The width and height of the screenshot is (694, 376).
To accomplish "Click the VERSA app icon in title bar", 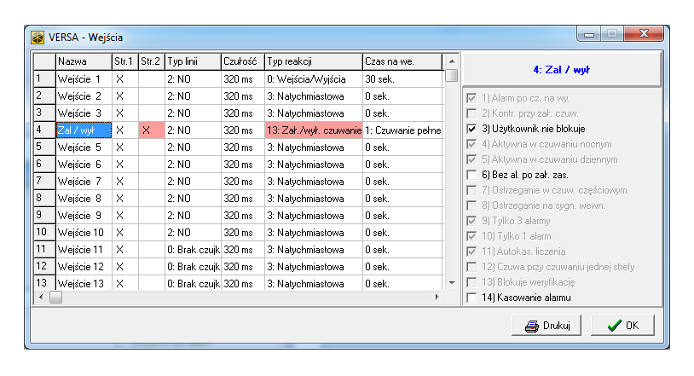I will coord(38,38).
